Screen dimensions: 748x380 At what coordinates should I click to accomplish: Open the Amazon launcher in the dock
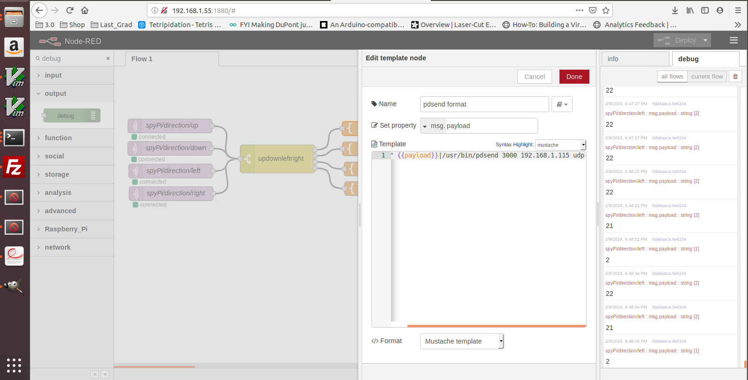point(14,47)
